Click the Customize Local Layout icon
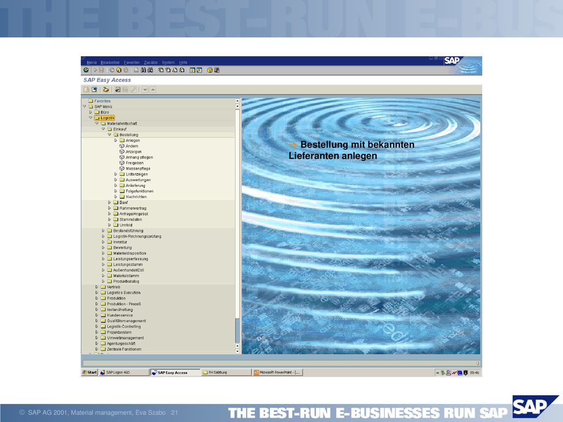The height and width of the screenshot is (422, 563). 217,70
